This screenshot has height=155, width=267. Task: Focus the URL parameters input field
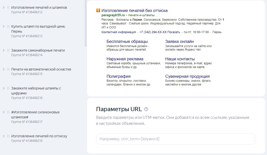click(173, 139)
